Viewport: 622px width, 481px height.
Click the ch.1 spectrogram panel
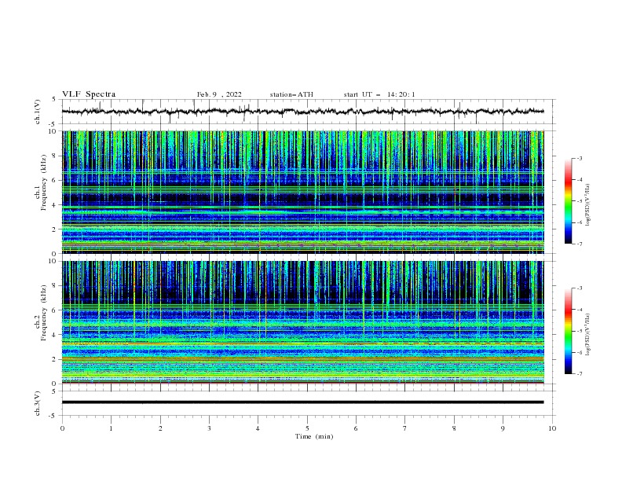[303, 192]
